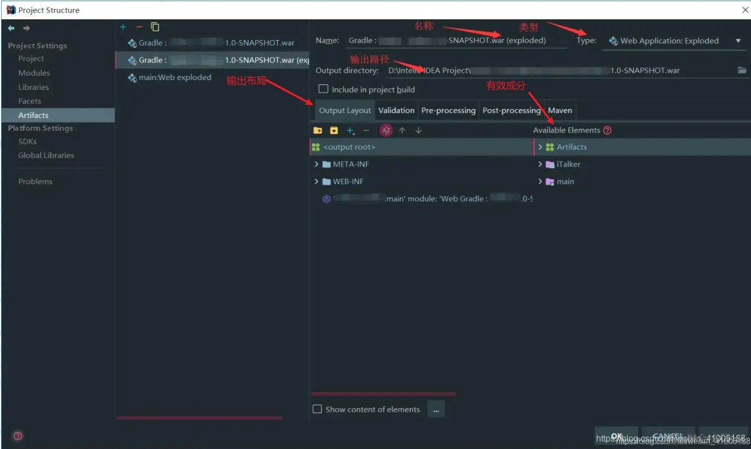751x449 pixels.
Task: Expand the META-INF folder
Action: pyautogui.click(x=316, y=164)
